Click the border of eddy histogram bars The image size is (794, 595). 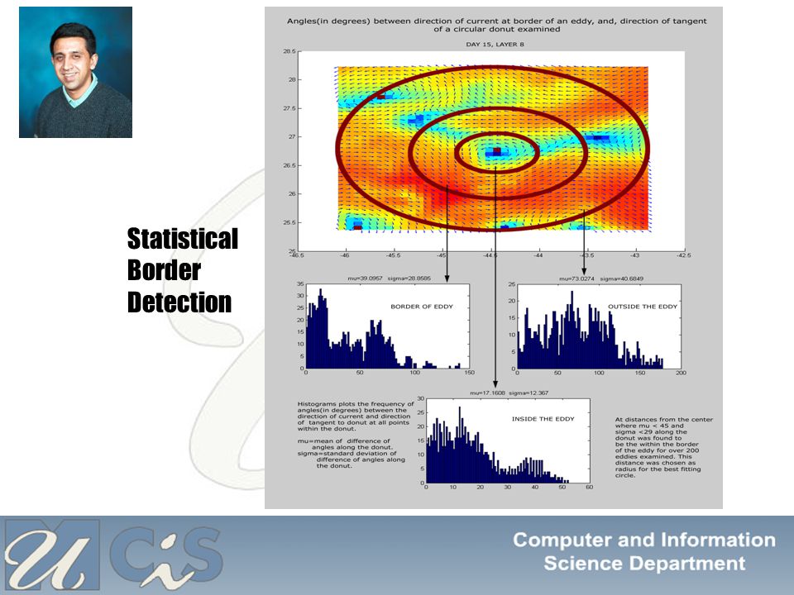click(x=383, y=328)
